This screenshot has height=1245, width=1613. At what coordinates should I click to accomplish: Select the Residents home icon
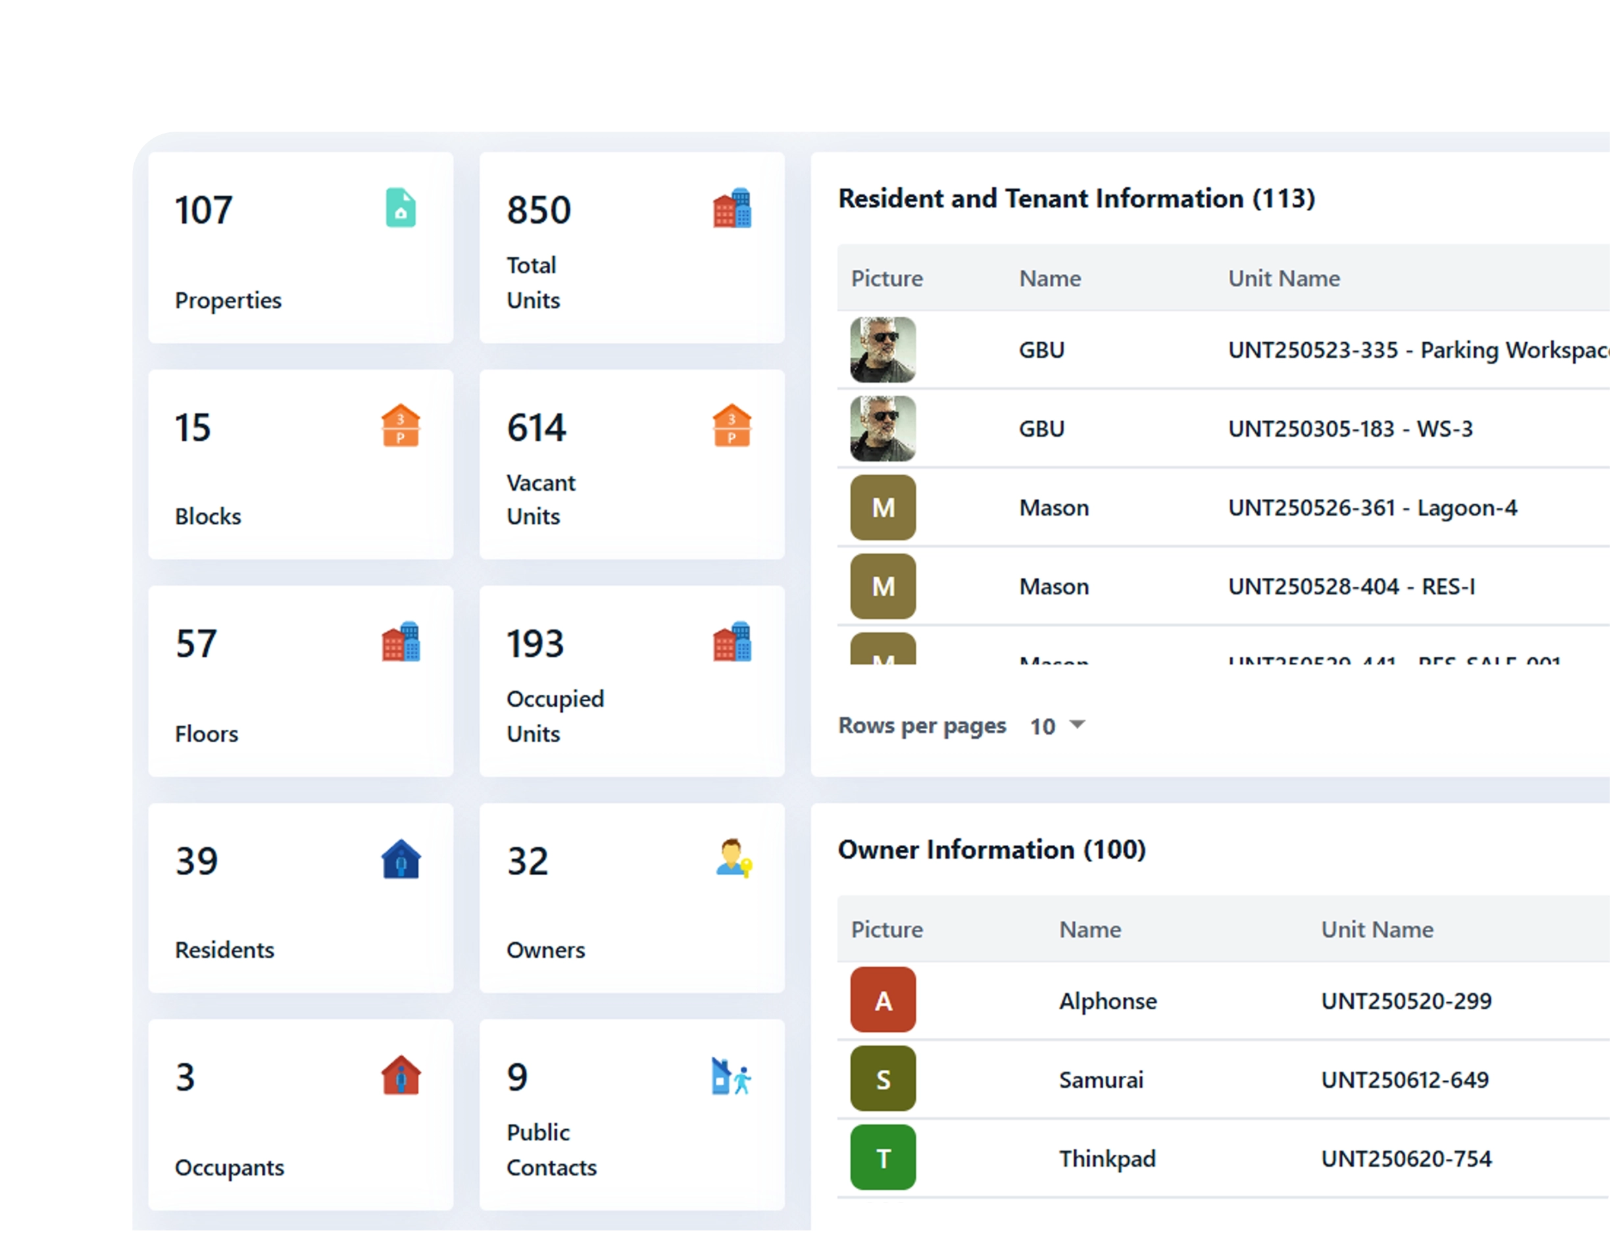[401, 859]
